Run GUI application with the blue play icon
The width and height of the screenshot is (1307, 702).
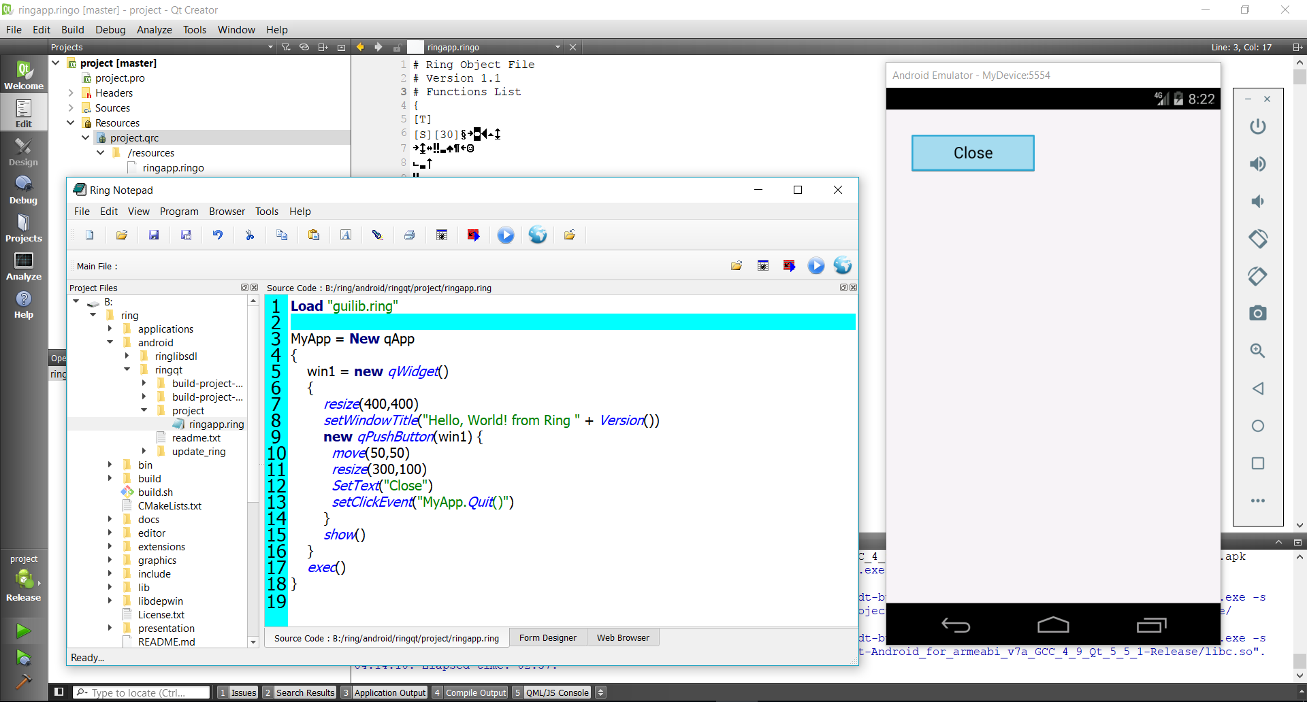coord(506,235)
